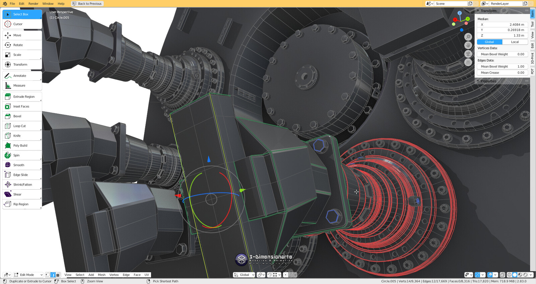Choose the Loop Cut tool
The height and width of the screenshot is (284, 536).
pyautogui.click(x=22, y=126)
